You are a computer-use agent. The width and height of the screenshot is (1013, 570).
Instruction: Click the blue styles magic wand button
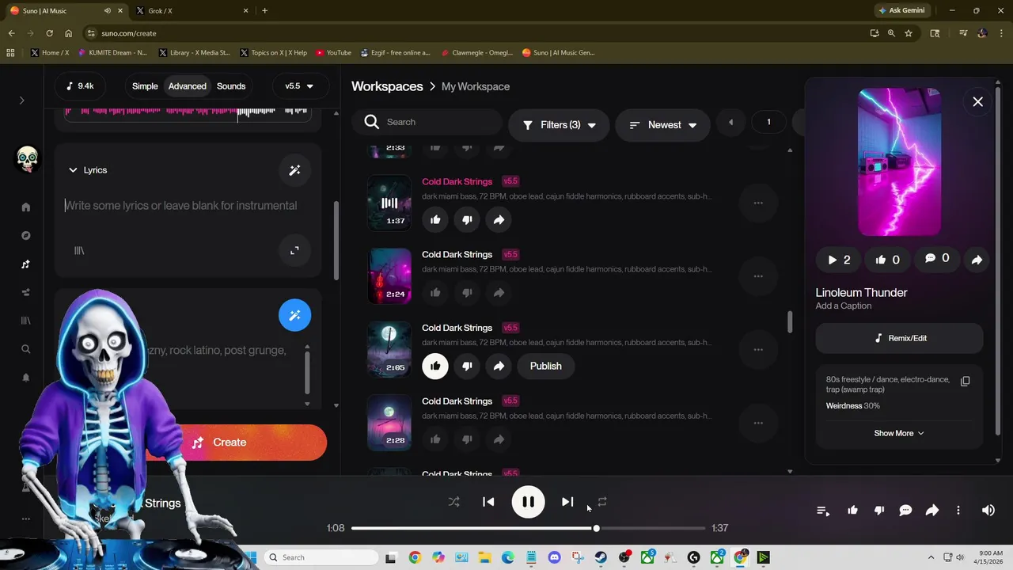[294, 315]
